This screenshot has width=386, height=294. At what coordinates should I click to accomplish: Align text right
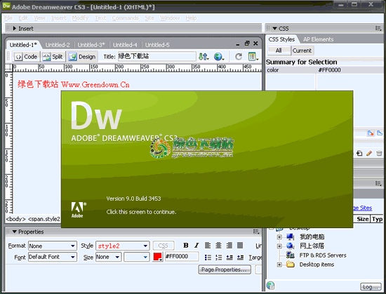[229, 246]
